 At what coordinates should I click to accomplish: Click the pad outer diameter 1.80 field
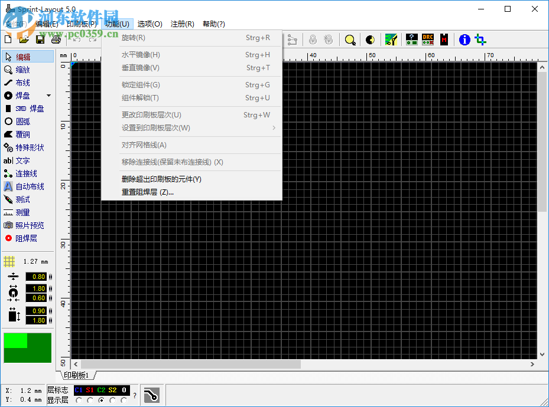tap(36, 288)
